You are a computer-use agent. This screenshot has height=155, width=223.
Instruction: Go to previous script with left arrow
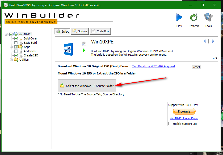pos(204,41)
